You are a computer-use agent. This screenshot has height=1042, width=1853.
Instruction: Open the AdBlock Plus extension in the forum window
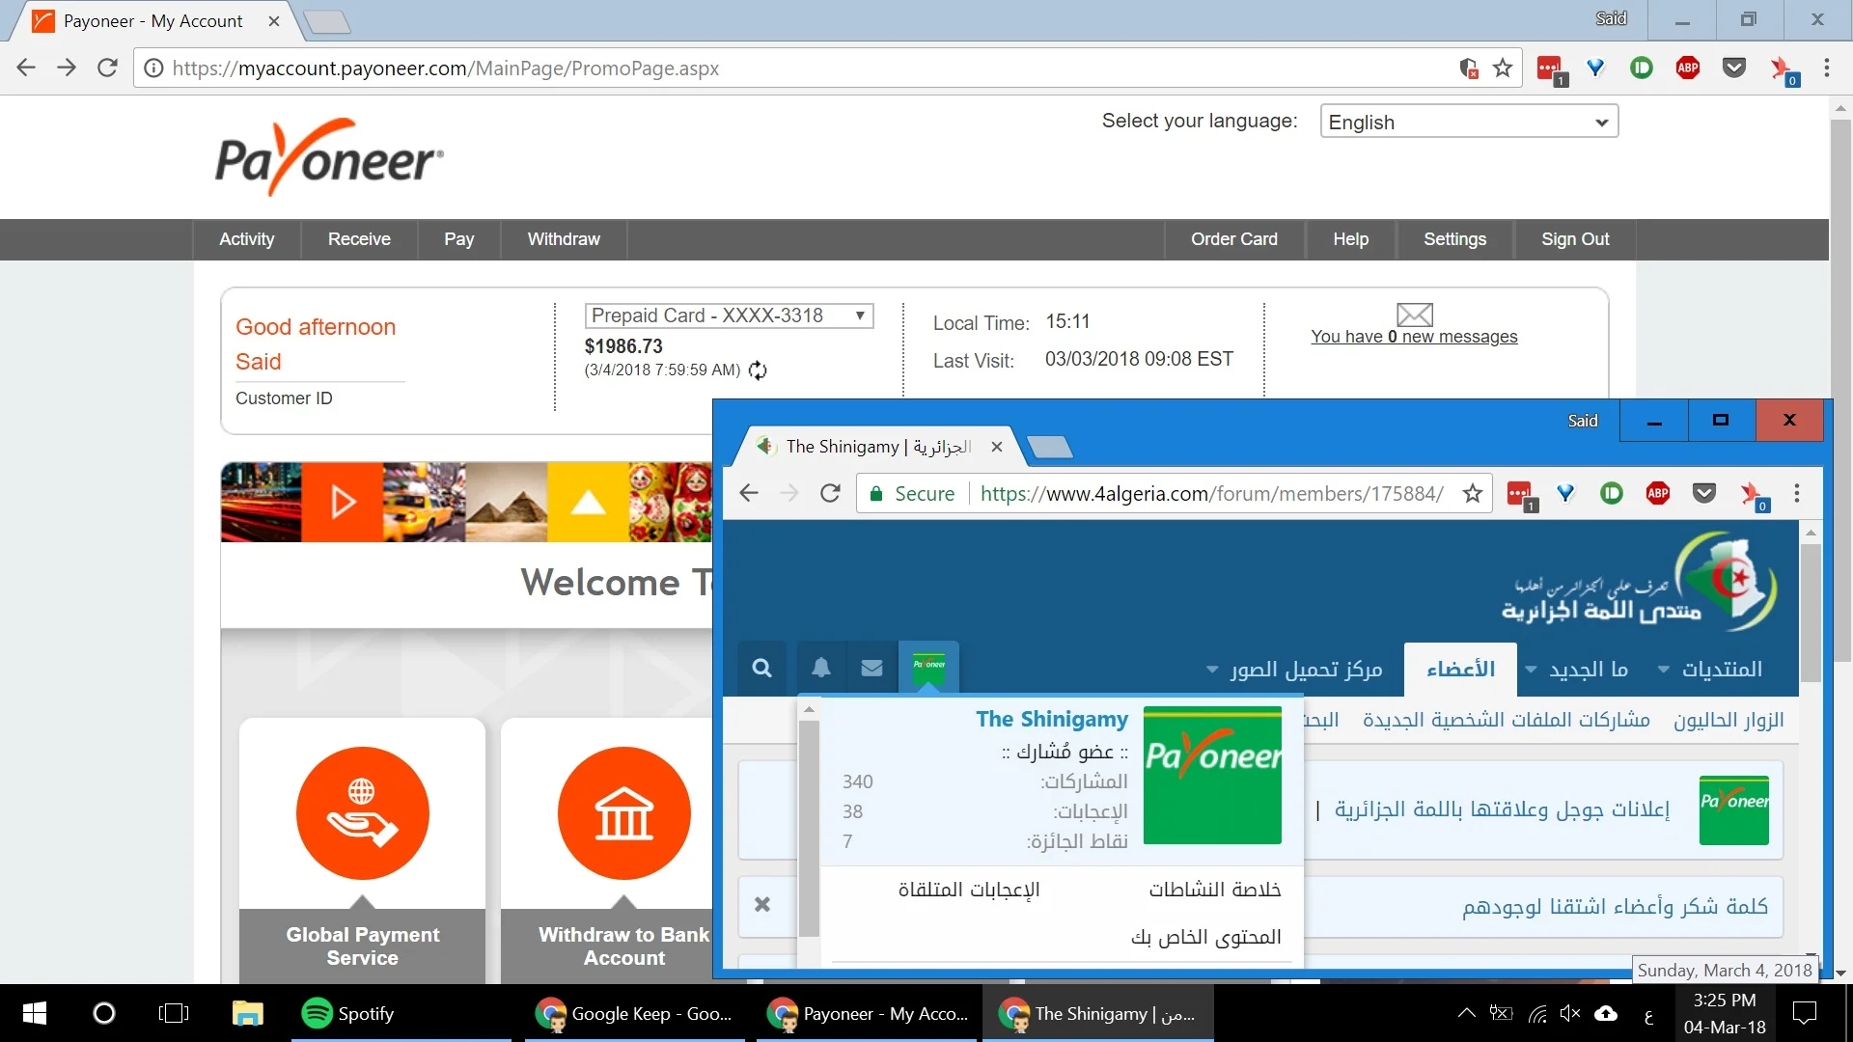(1658, 493)
